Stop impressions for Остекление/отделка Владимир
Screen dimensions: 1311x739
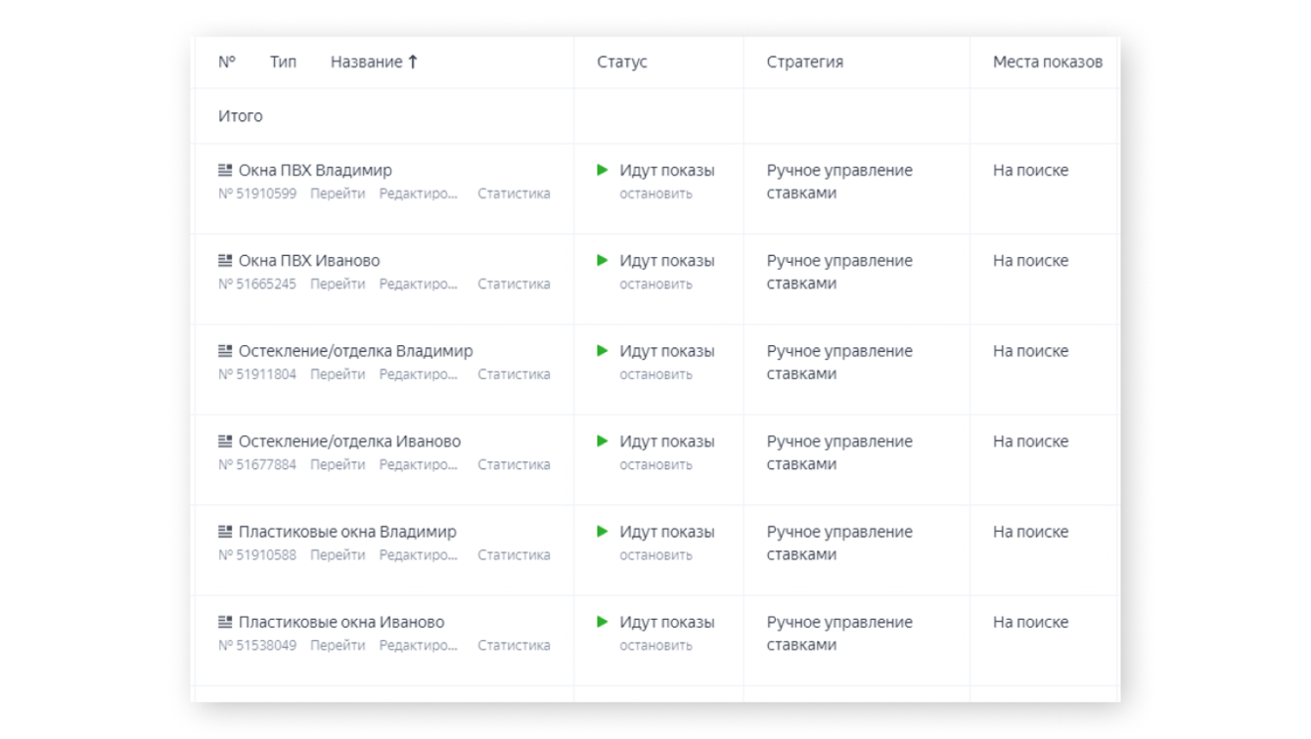click(x=655, y=374)
